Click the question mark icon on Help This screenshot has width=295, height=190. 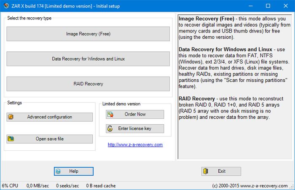coord(59,171)
